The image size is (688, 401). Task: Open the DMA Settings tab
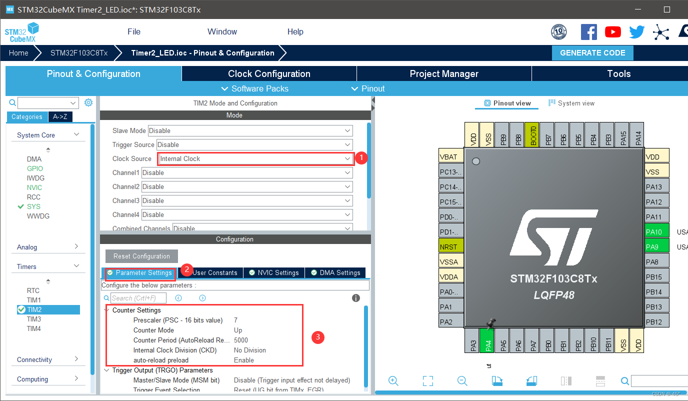(x=335, y=272)
